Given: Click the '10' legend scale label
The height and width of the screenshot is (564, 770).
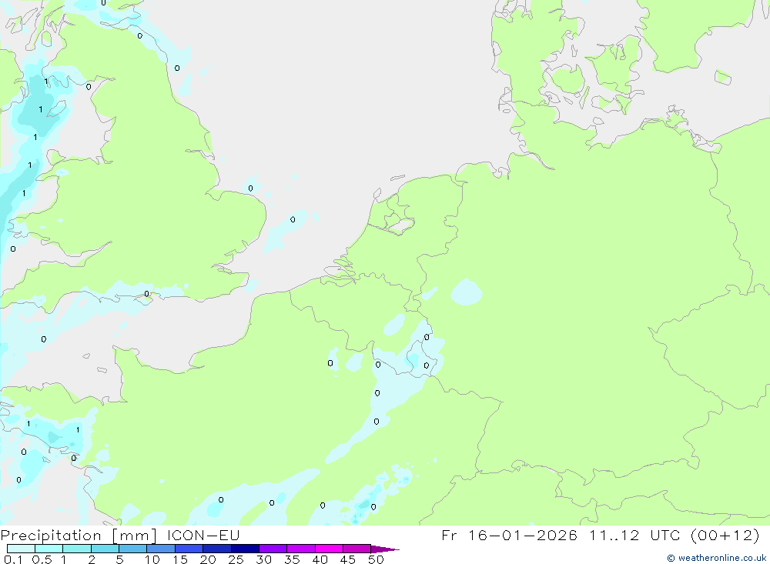Looking at the screenshot, I should (x=152, y=559).
